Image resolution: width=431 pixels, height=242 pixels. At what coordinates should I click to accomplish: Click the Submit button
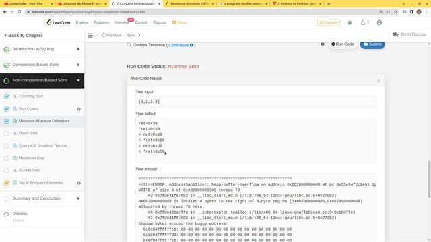point(372,44)
